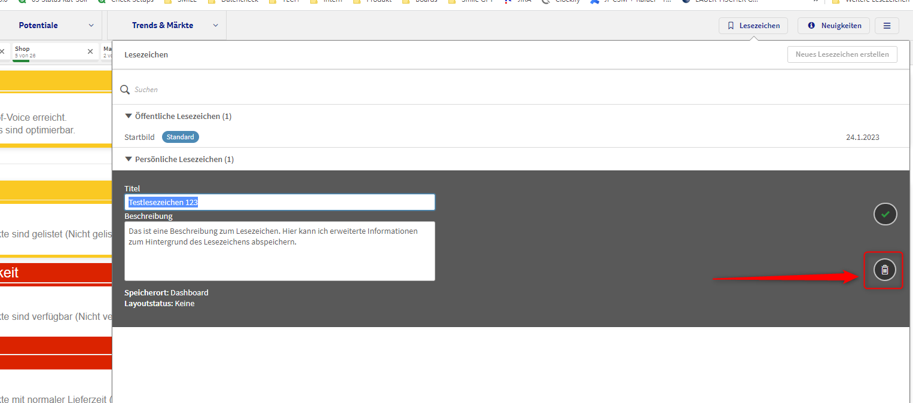913x403 pixels.
Task: Confirm bookmark edits with green checkmark
Action: coord(885,214)
